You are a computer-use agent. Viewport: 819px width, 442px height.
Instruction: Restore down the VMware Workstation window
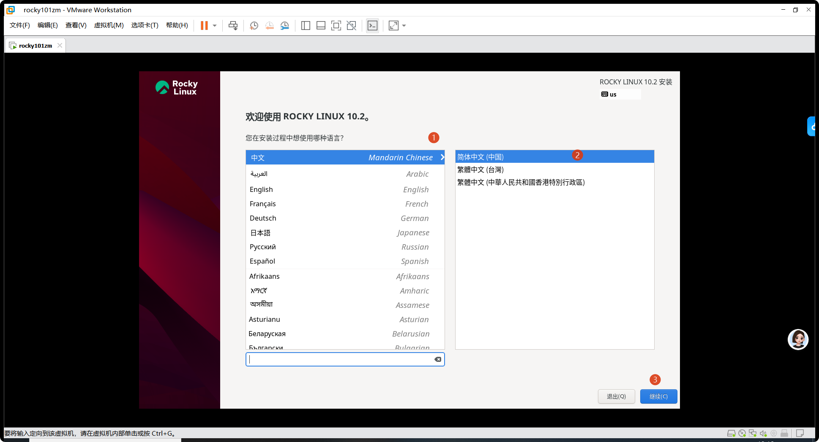(x=796, y=10)
